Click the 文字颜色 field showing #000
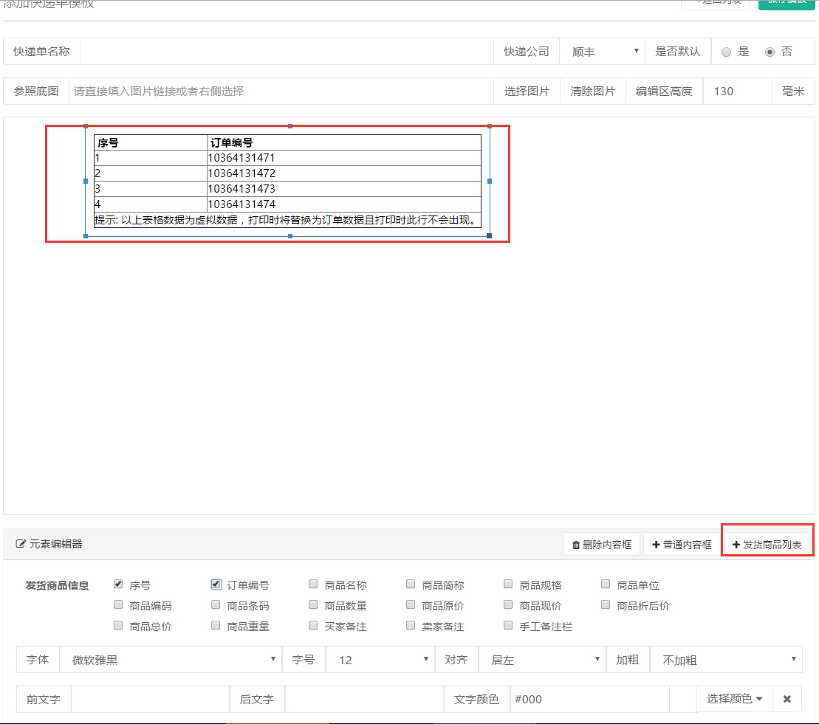819x724 pixels. click(x=589, y=699)
